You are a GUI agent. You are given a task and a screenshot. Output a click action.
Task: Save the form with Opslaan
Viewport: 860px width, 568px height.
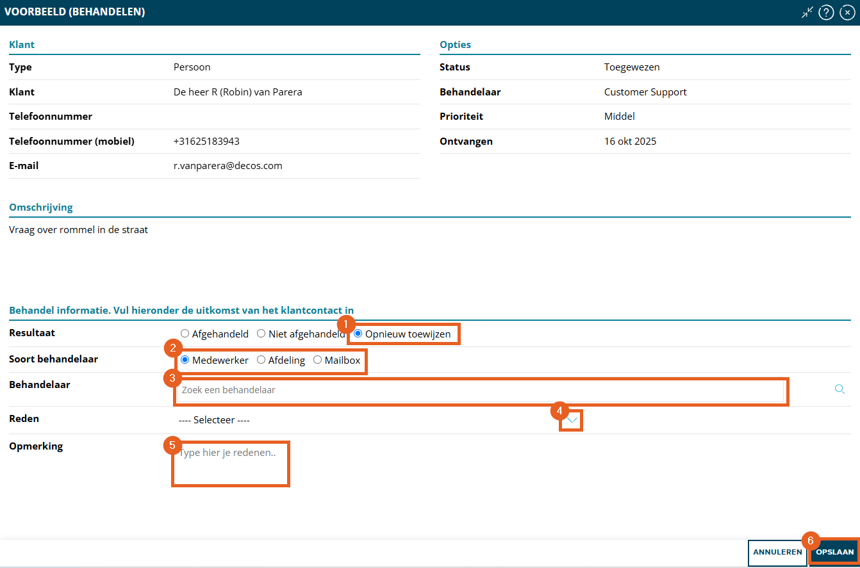(x=834, y=552)
